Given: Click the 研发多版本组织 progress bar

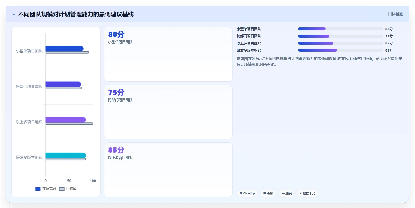Looking at the screenshot, I should click(x=340, y=50).
